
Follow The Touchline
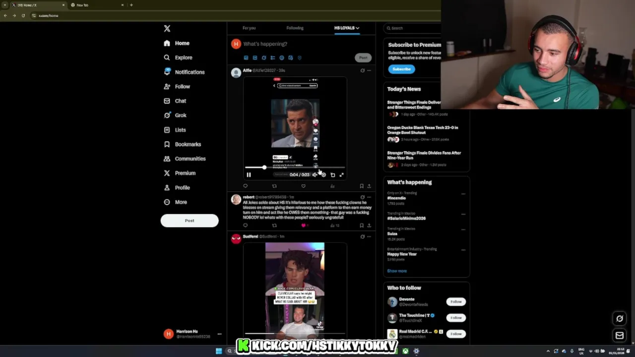pos(456,318)
